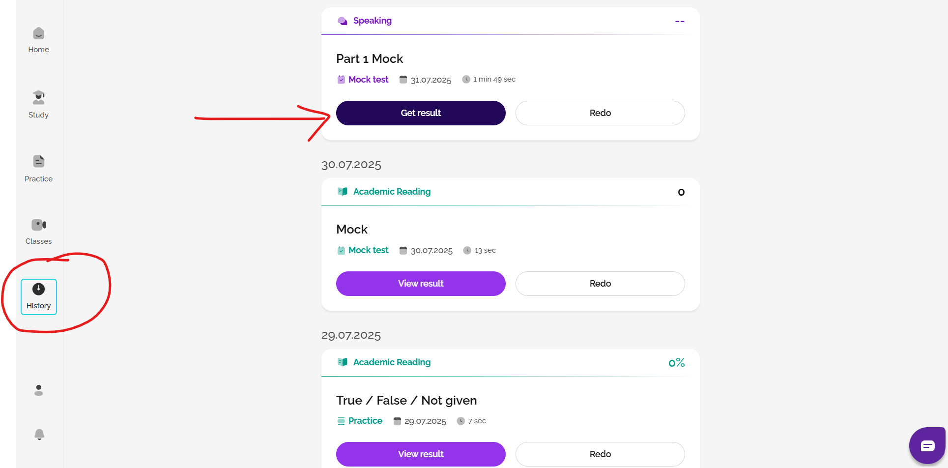View result of the 30.07.2025 Mock
Screen dimensions: 948x468
coord(421,284)
